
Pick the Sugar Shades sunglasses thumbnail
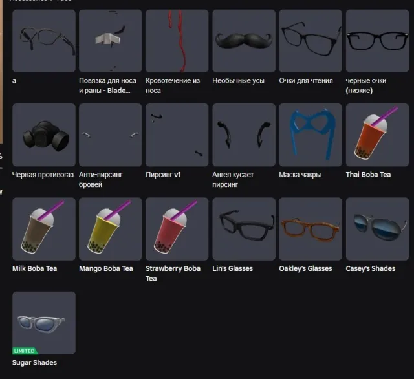tap(44, 323)
